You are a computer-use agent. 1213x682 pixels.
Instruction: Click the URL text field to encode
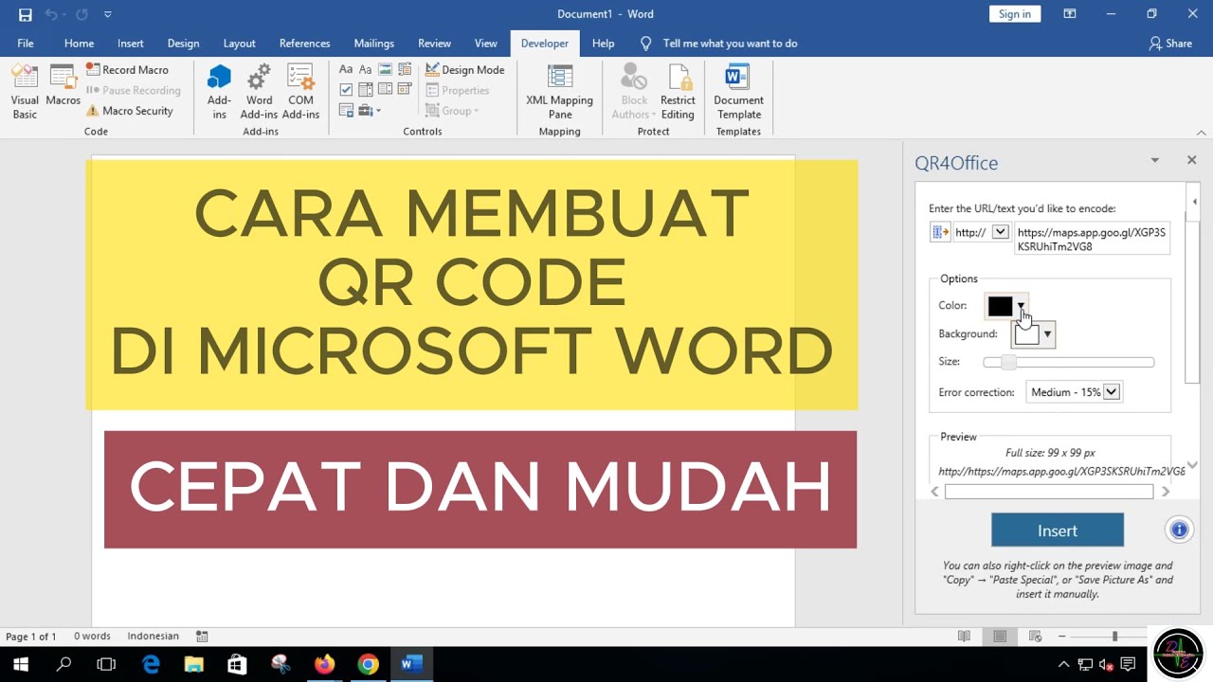(x=1092, y=240)
